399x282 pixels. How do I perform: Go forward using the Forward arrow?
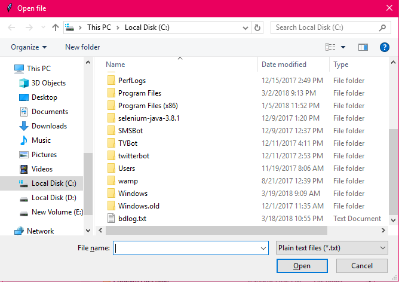(x=29, y=27)
